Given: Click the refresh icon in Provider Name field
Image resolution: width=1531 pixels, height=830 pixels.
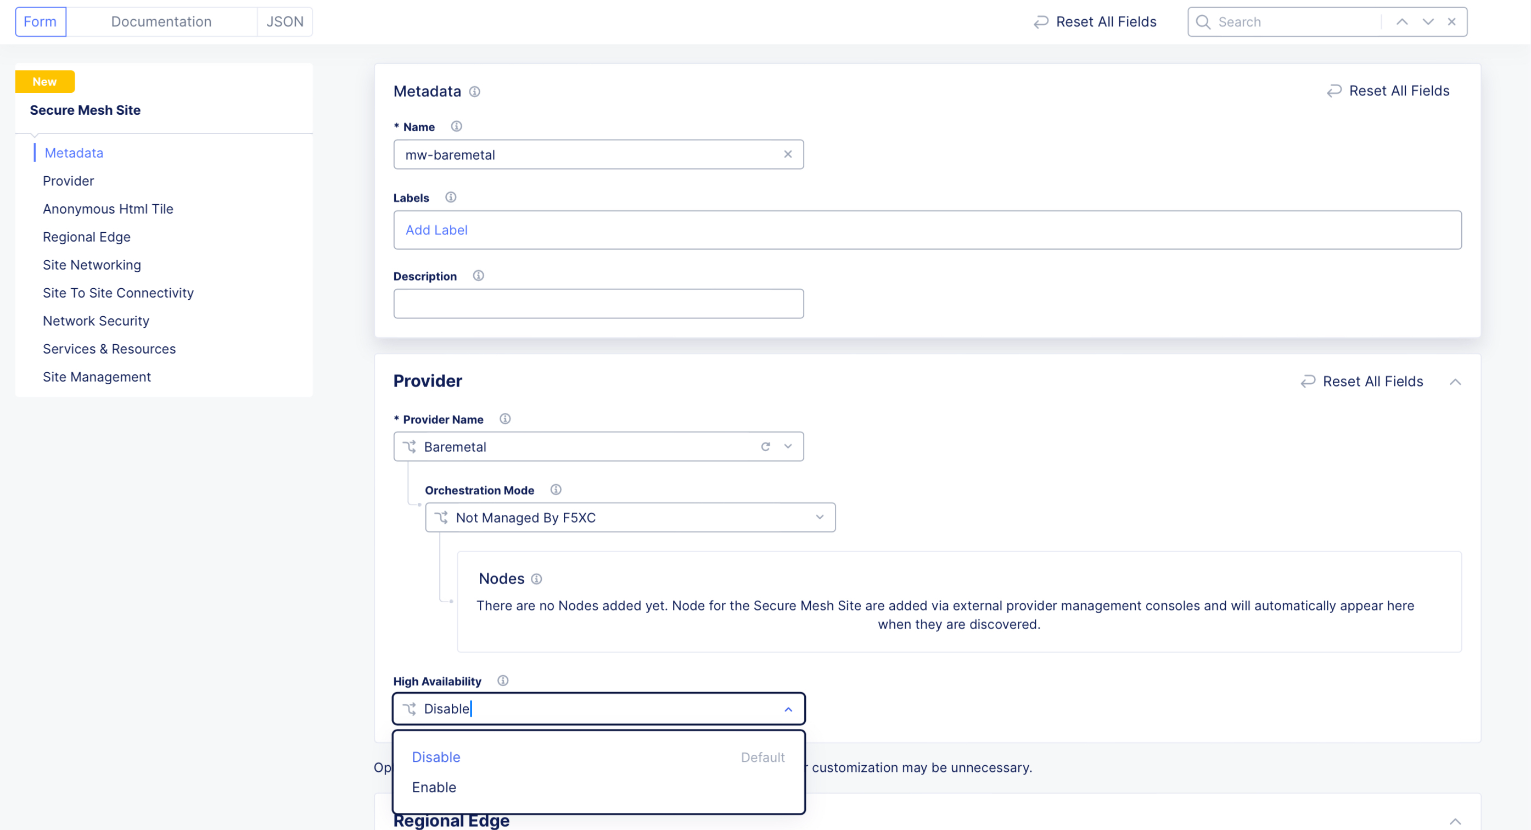Looking at the screenshot, I should pos(765,446).
